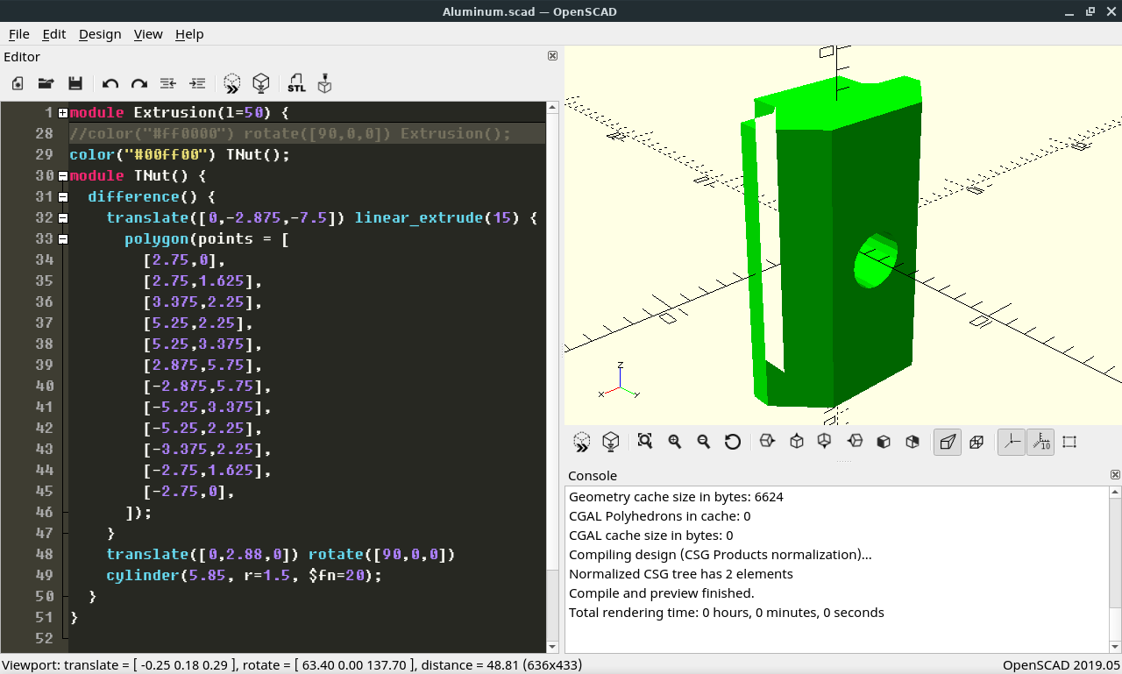Image resolution: width=1122 pixels, height=674 pixels.
Task: Open the File menu
Action: tap(19, 34)
